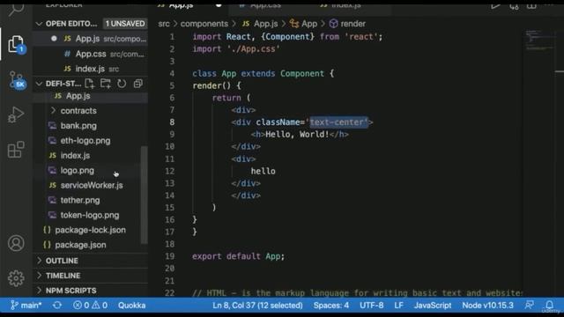Open the Explorer view in activity bar
Viewport: 564px width, 317px height.
click(16, 44)
